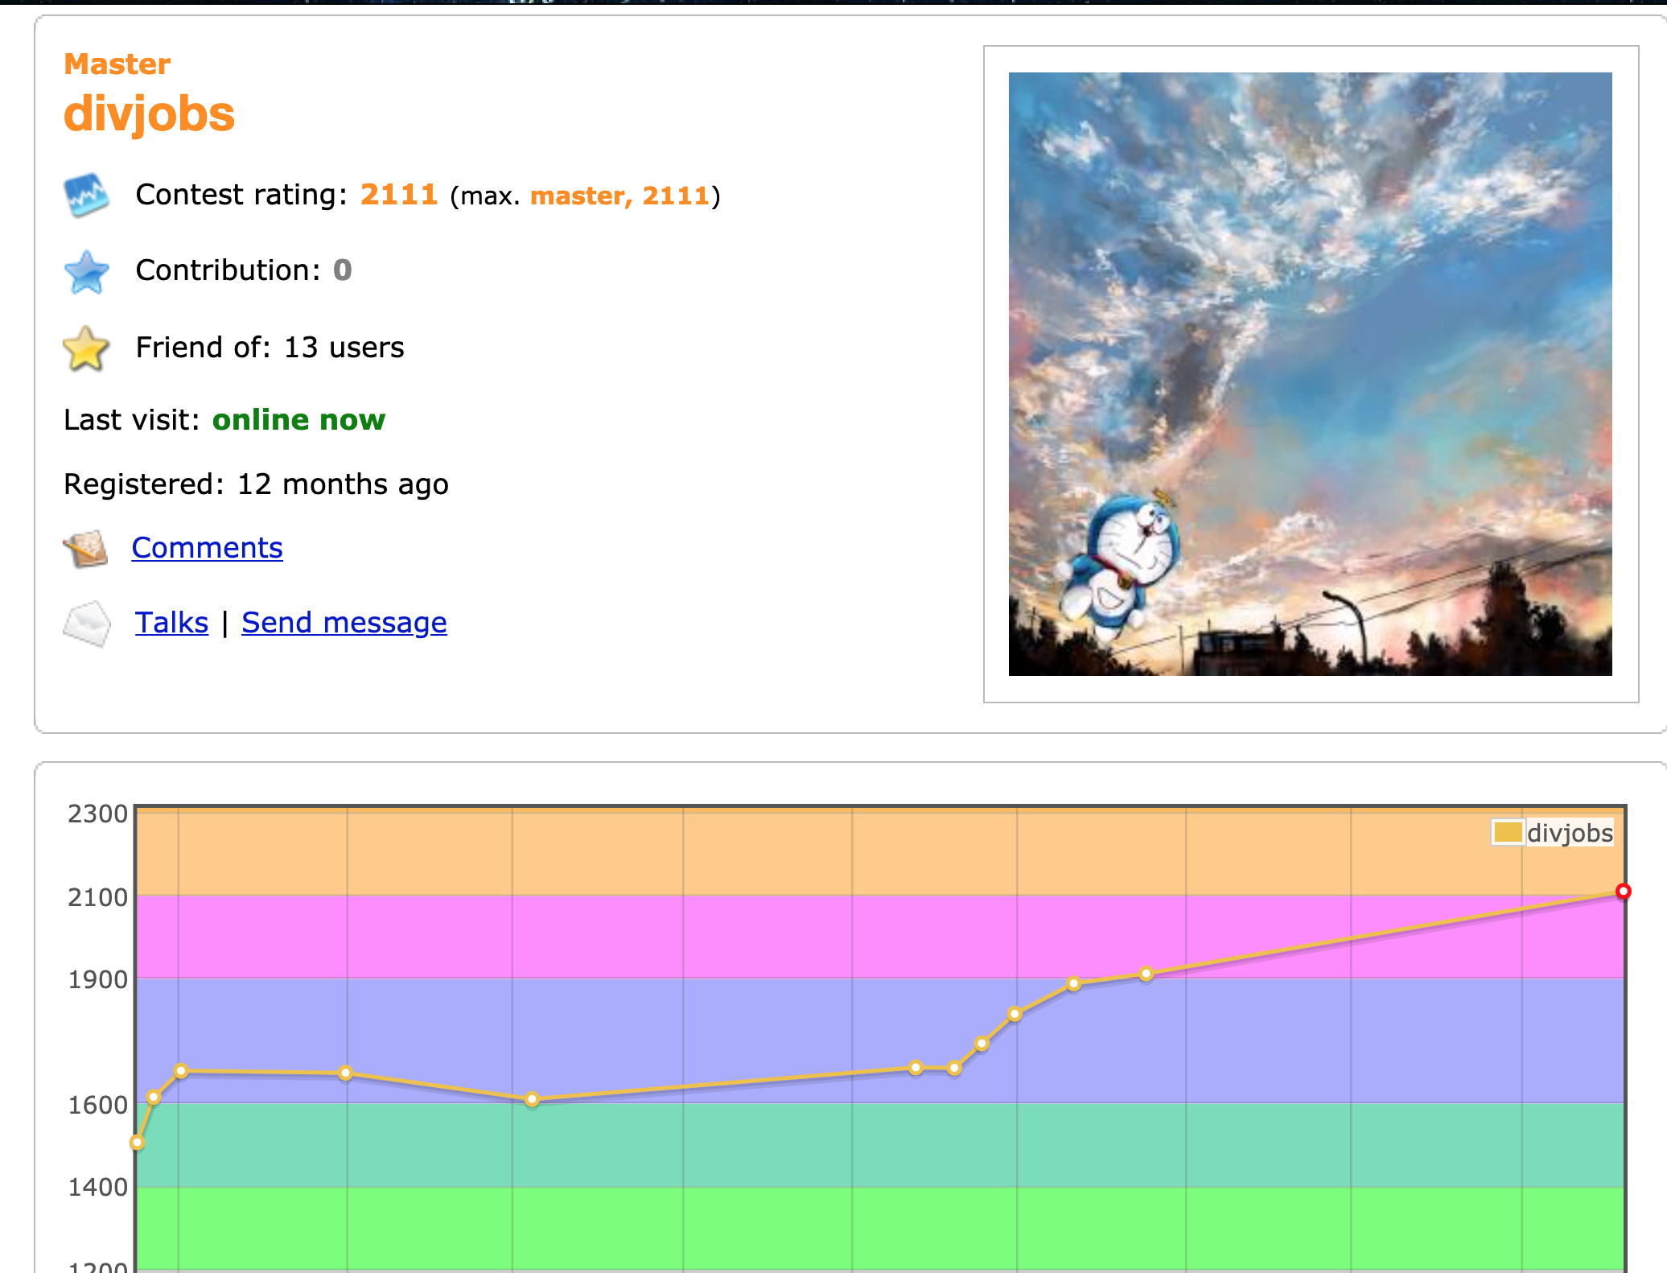Click the 'online now' status text
The height and width of the screenshot is (1273, 1667).
click(298, 420)
